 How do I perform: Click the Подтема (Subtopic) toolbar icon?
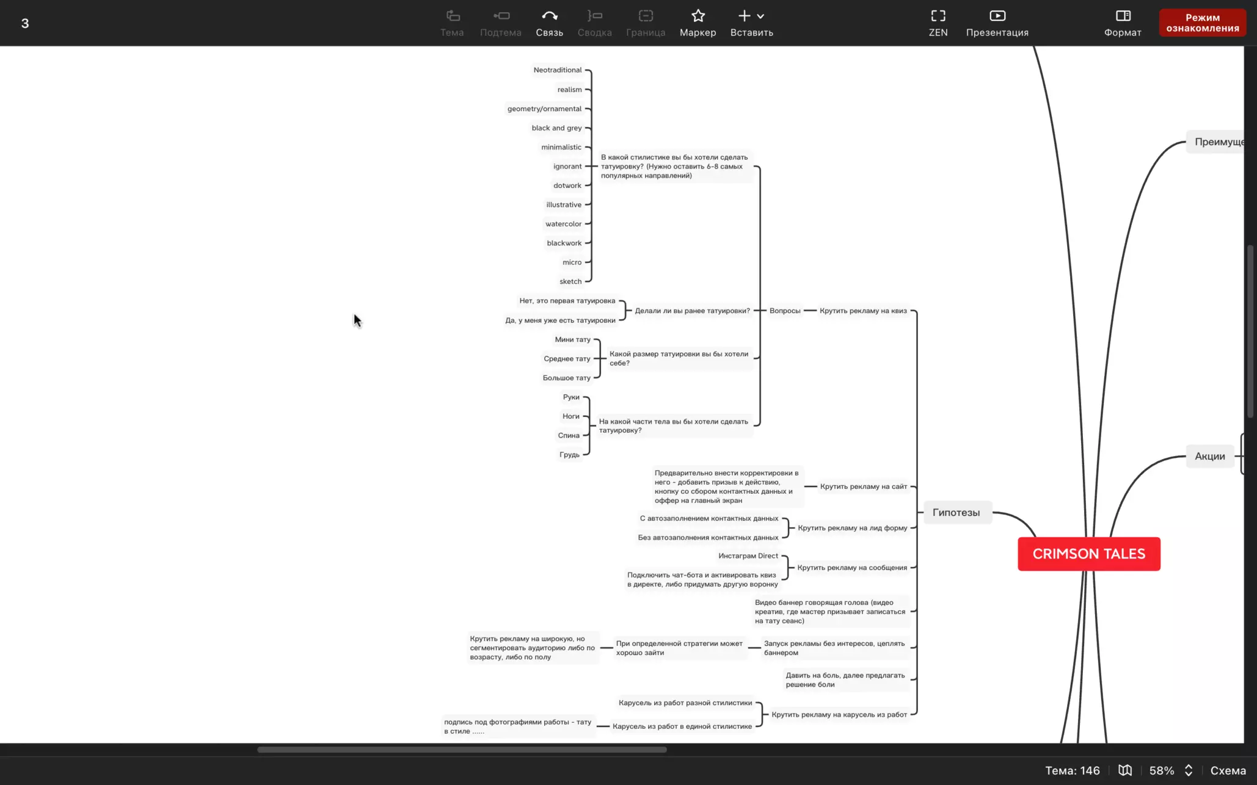[500, 16]
